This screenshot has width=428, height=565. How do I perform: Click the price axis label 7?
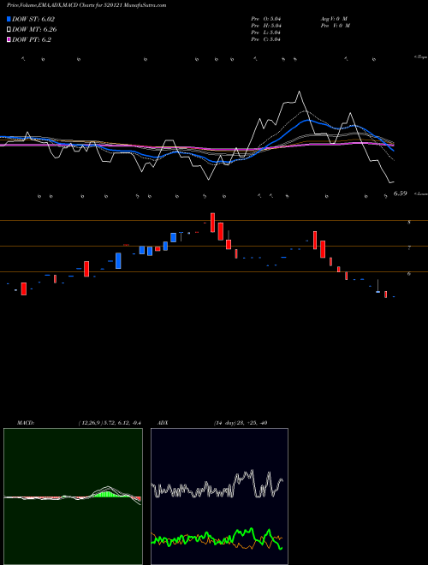(x=409, y=248)
